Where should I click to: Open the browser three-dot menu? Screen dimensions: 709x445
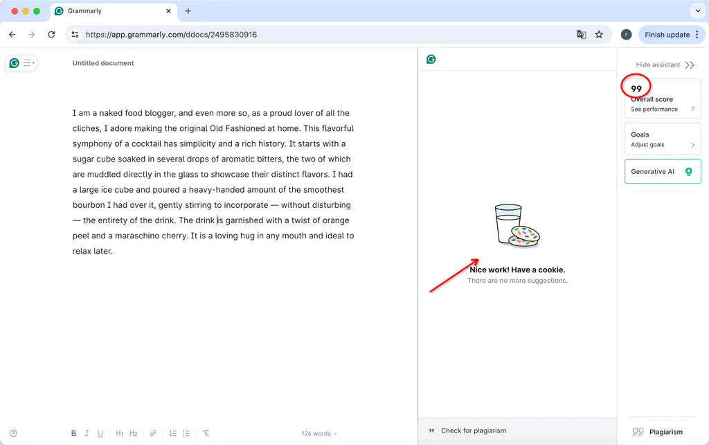click(x=697, y=35)
